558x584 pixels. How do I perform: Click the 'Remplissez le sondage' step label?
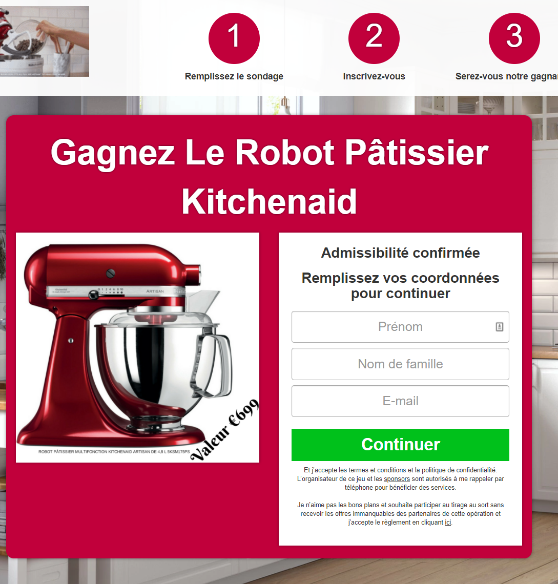click(x=234, y=76)
